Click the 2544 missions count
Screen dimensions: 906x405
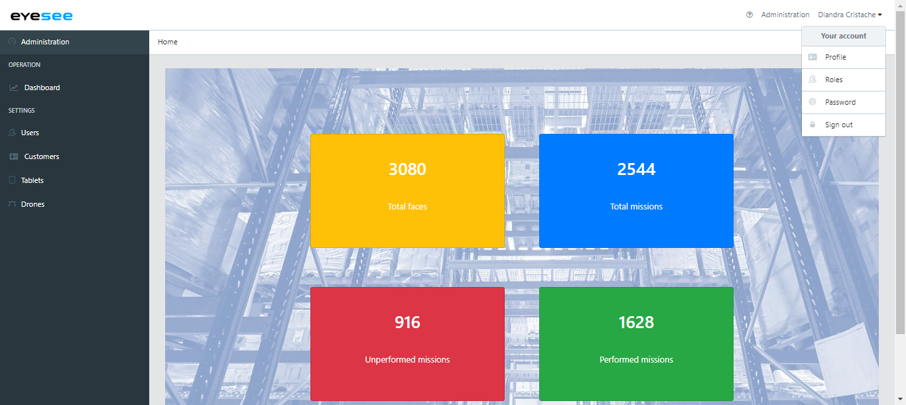pos(636,169)
